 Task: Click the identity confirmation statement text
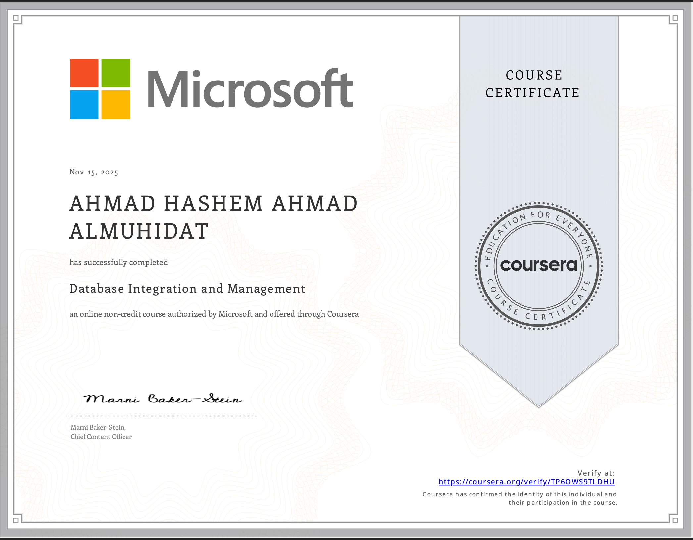click(x=520, y=498)
